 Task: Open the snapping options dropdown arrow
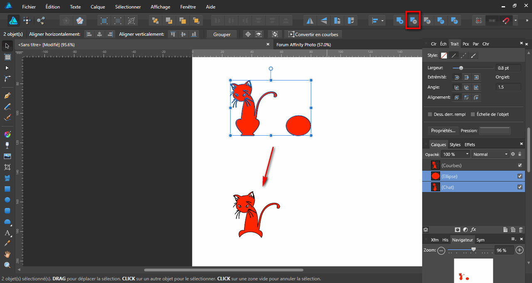515,20
